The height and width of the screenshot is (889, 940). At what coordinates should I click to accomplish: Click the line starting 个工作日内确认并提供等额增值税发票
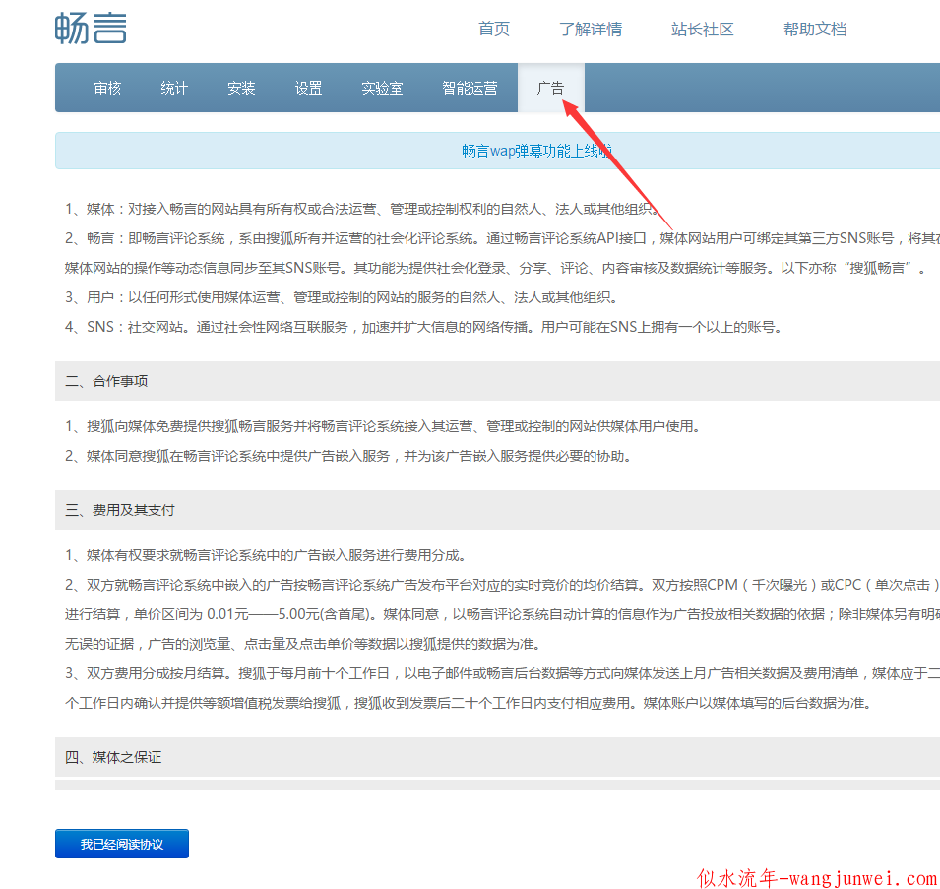point(469,703)
